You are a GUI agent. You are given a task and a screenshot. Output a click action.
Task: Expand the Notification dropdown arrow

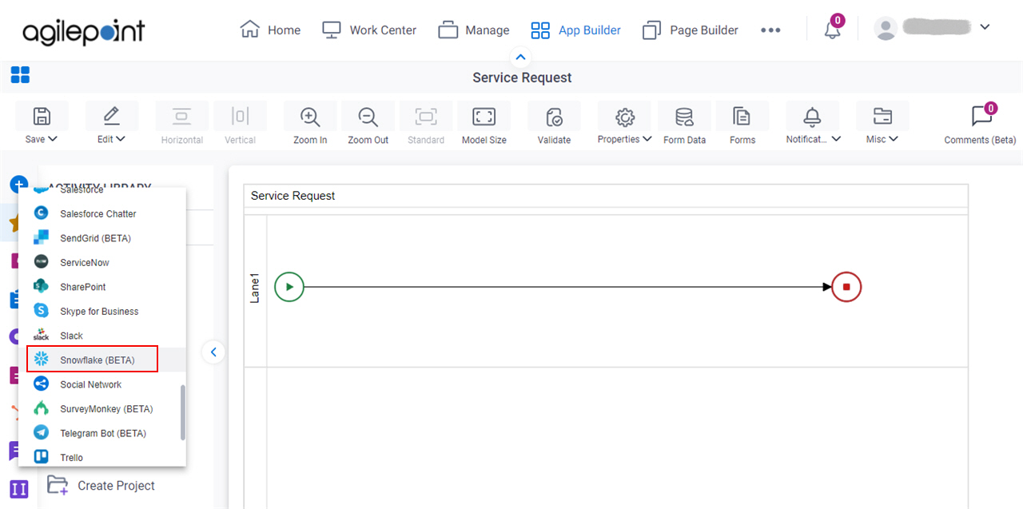click(x=836, y=138)
